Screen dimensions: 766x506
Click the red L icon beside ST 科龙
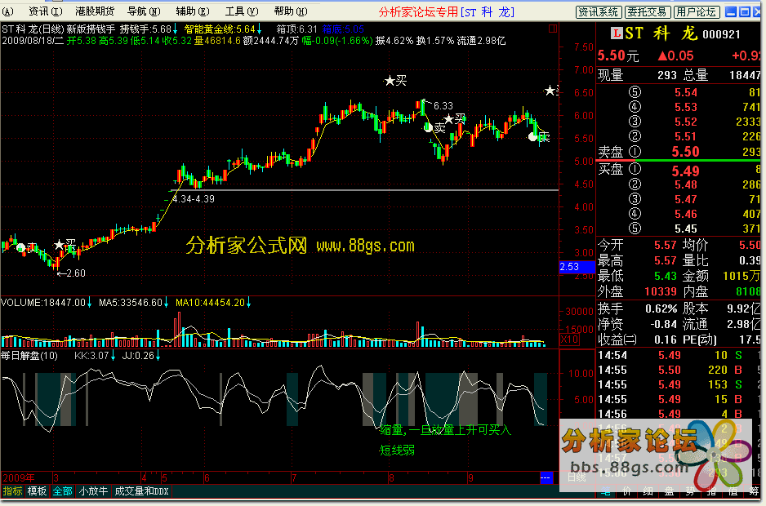(x=617, y=33)
